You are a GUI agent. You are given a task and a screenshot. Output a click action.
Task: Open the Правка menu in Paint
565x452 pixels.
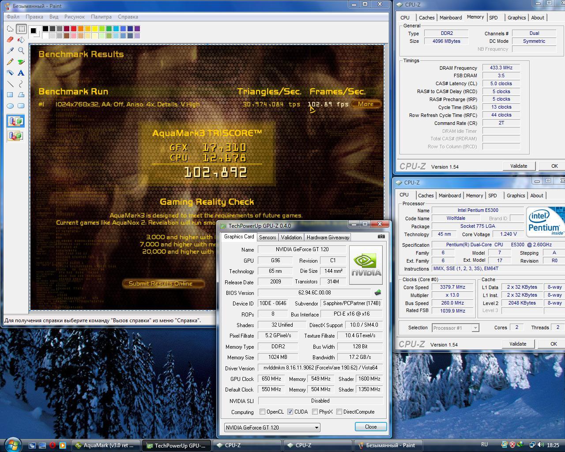pos(34,17)
